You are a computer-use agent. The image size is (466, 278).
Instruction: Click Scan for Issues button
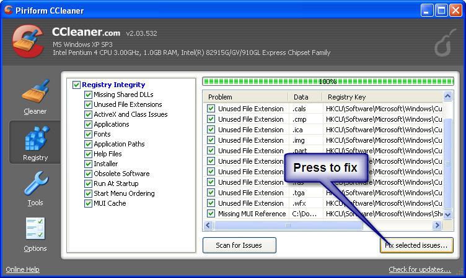pos(239,245)
